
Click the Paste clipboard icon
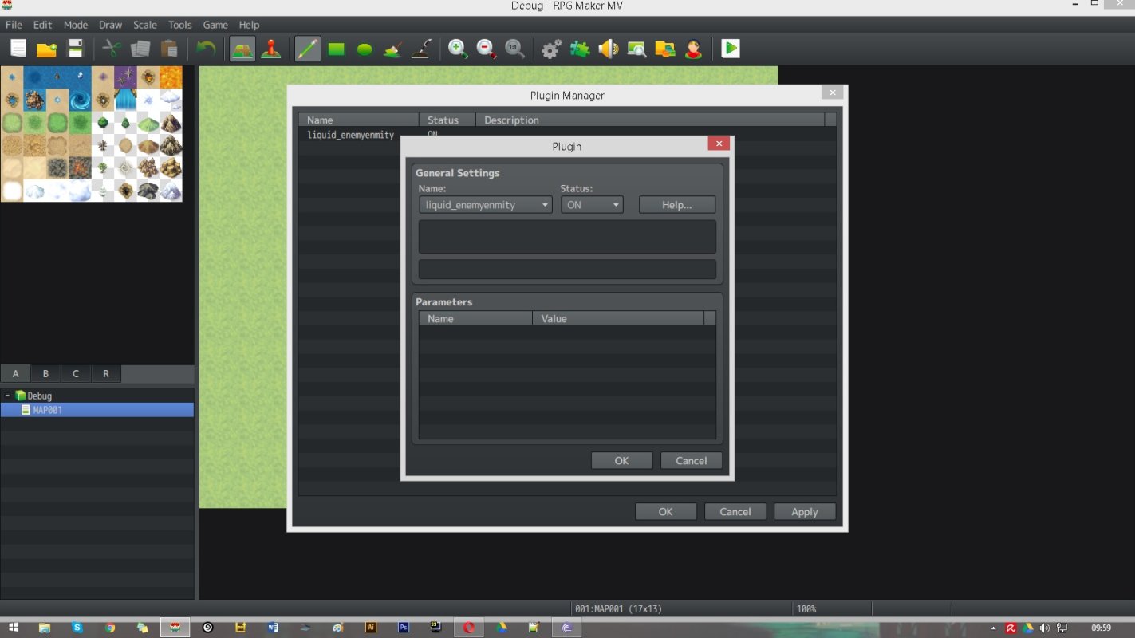[x=169, y=49]
